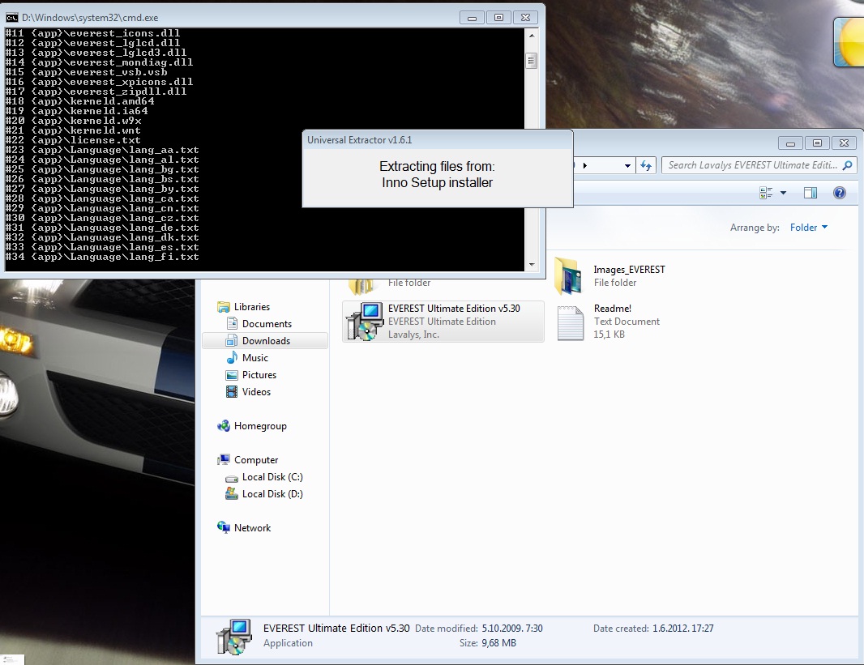Click the weather sun desktop gadget

pos(849,42)
